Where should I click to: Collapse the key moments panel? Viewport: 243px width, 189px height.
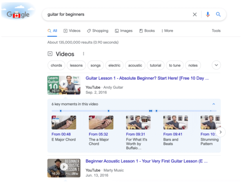pyautogui.click(x=214, y=104)
